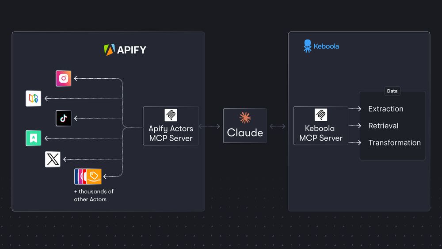Screen dimensions: 442x249
Task: Click the green bookmark star icon
Action: [33, 138]
